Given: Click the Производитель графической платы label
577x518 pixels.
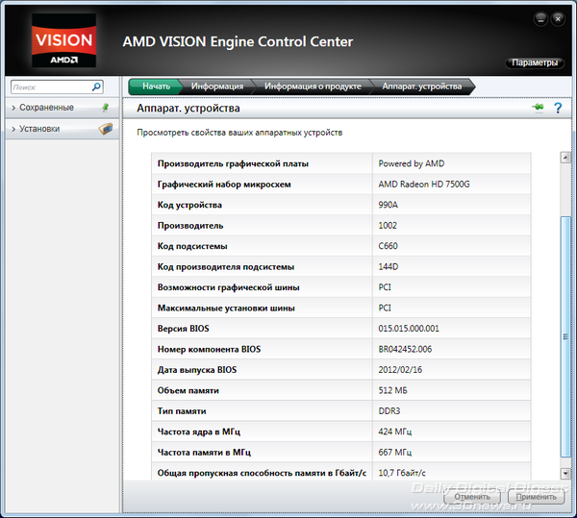Looking at the screenshot, I should coord(233,163).
